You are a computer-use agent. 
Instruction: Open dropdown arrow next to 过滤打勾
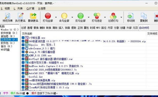[x=121, y=17]
